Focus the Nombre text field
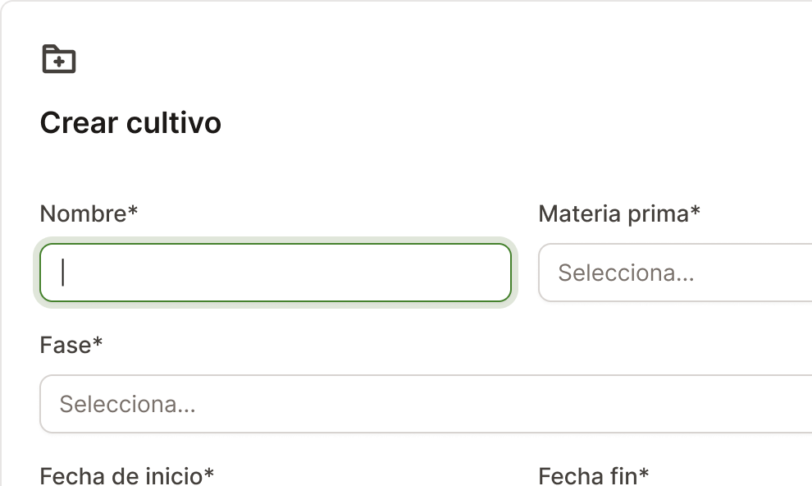 click(x=276, y=273)
